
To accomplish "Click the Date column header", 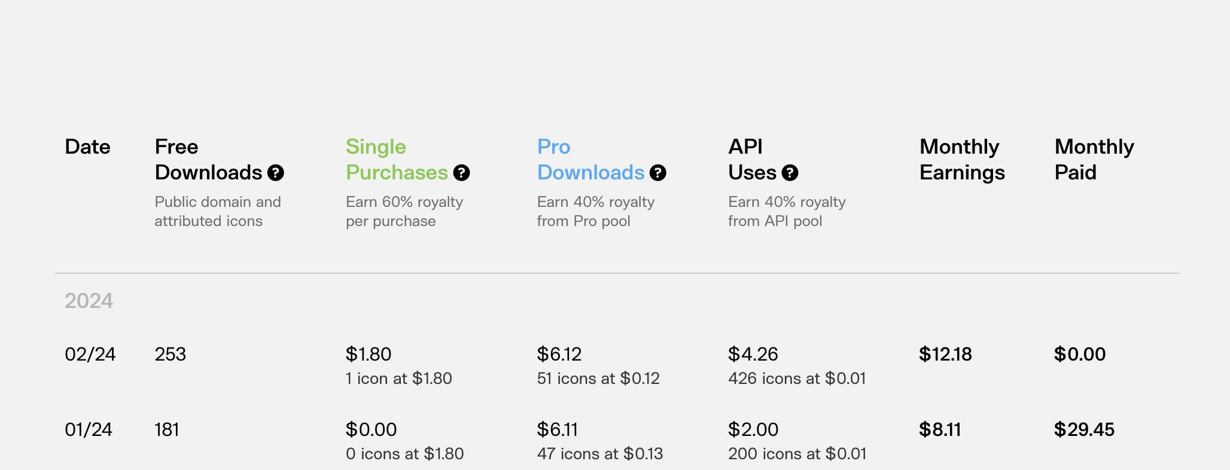I will pos(87,147).
